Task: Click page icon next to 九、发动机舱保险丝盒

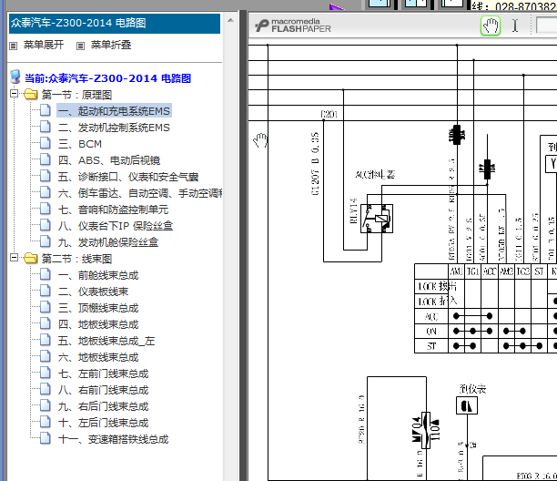Action: click(x=46, y=241)
